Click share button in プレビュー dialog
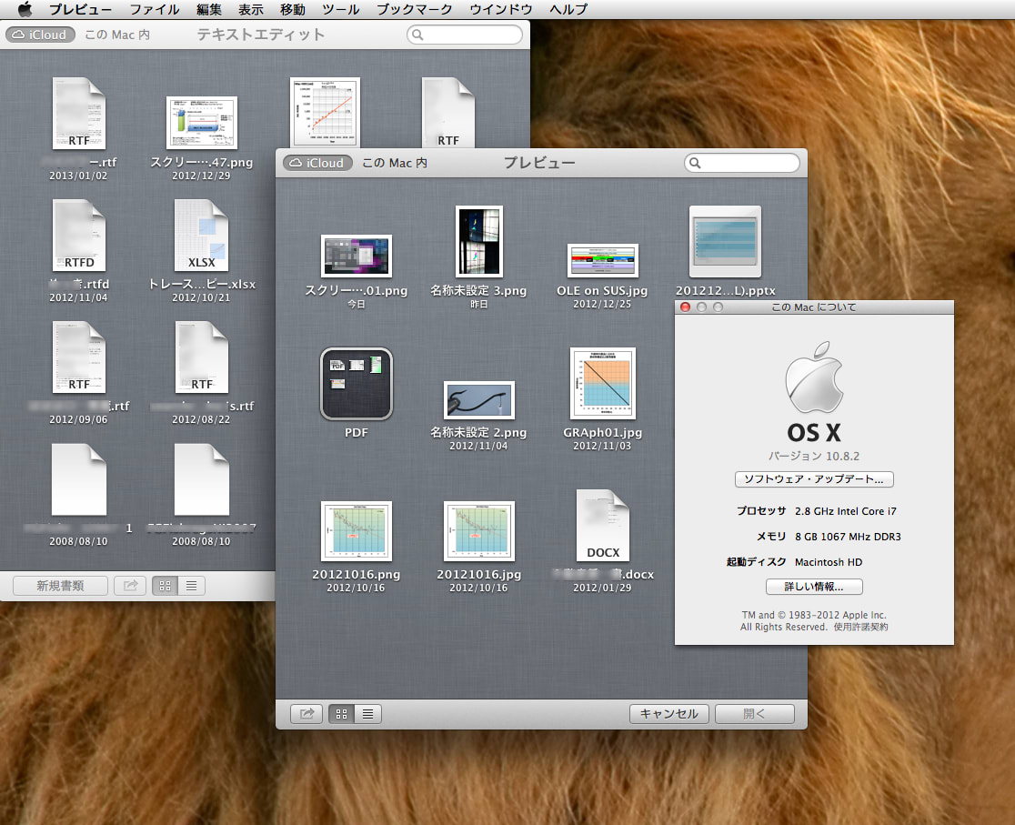 tap(307, 714)
